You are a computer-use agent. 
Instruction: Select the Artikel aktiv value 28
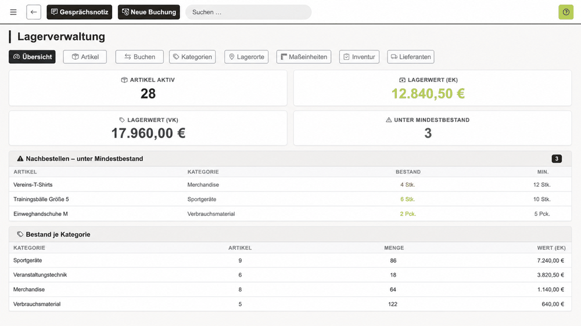(x=148, y=93)
